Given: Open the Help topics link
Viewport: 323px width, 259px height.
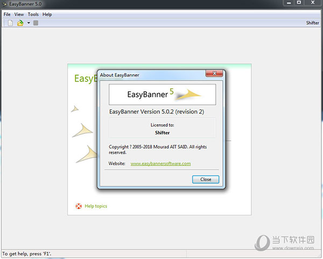Looking at the screenshot, I should click(96, 206).
